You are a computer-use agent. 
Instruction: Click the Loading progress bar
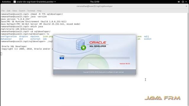point(94,58)
